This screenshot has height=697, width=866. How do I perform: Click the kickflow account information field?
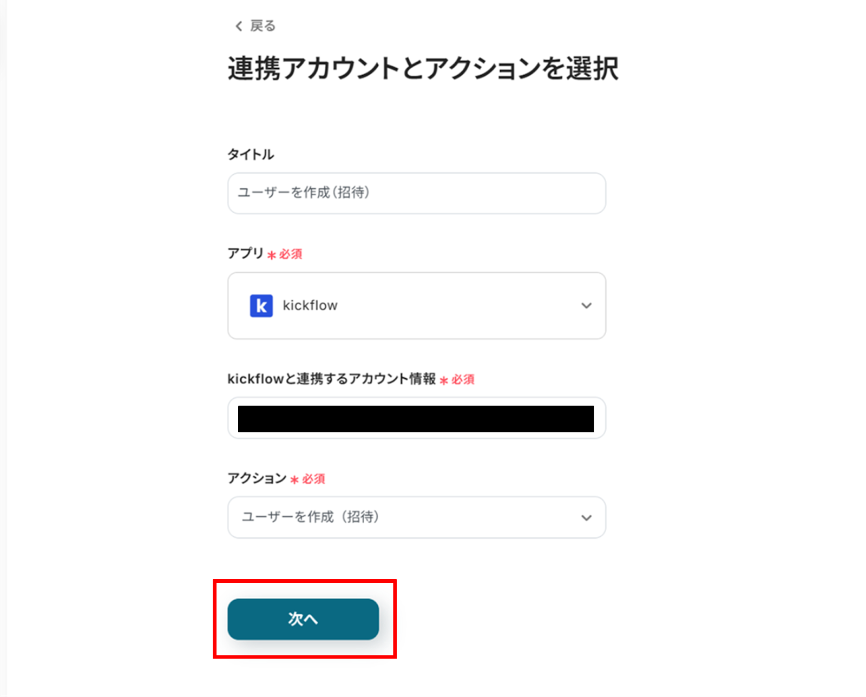416,418
